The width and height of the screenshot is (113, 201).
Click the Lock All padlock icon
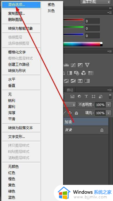[76, 113]
